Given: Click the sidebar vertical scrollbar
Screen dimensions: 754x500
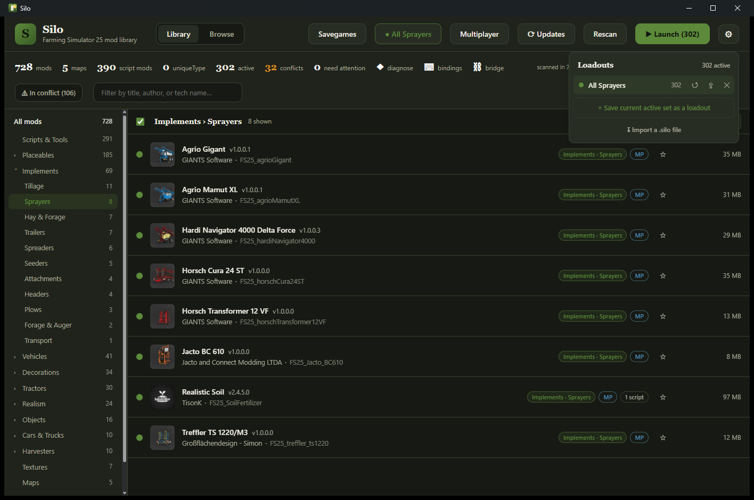Looking at the screenshot, I should 125,288.
